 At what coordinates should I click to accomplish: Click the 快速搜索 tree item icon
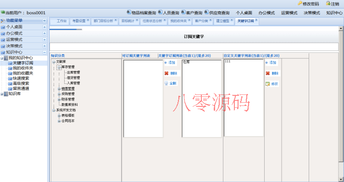pos(10,78)
